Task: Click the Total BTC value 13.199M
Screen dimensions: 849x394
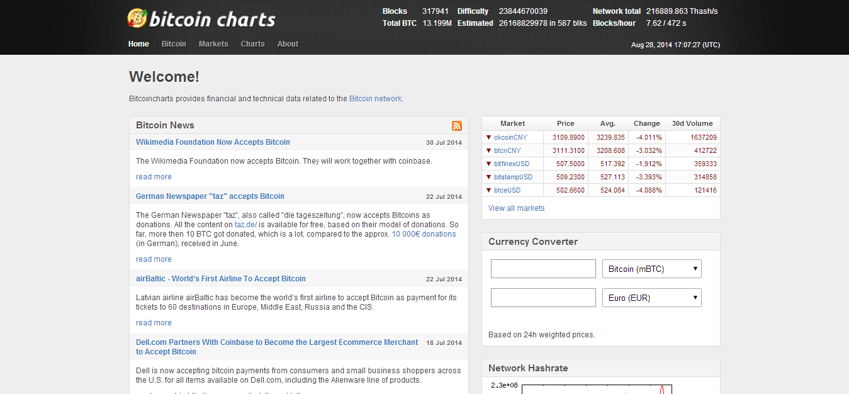Action: (437, 23)
